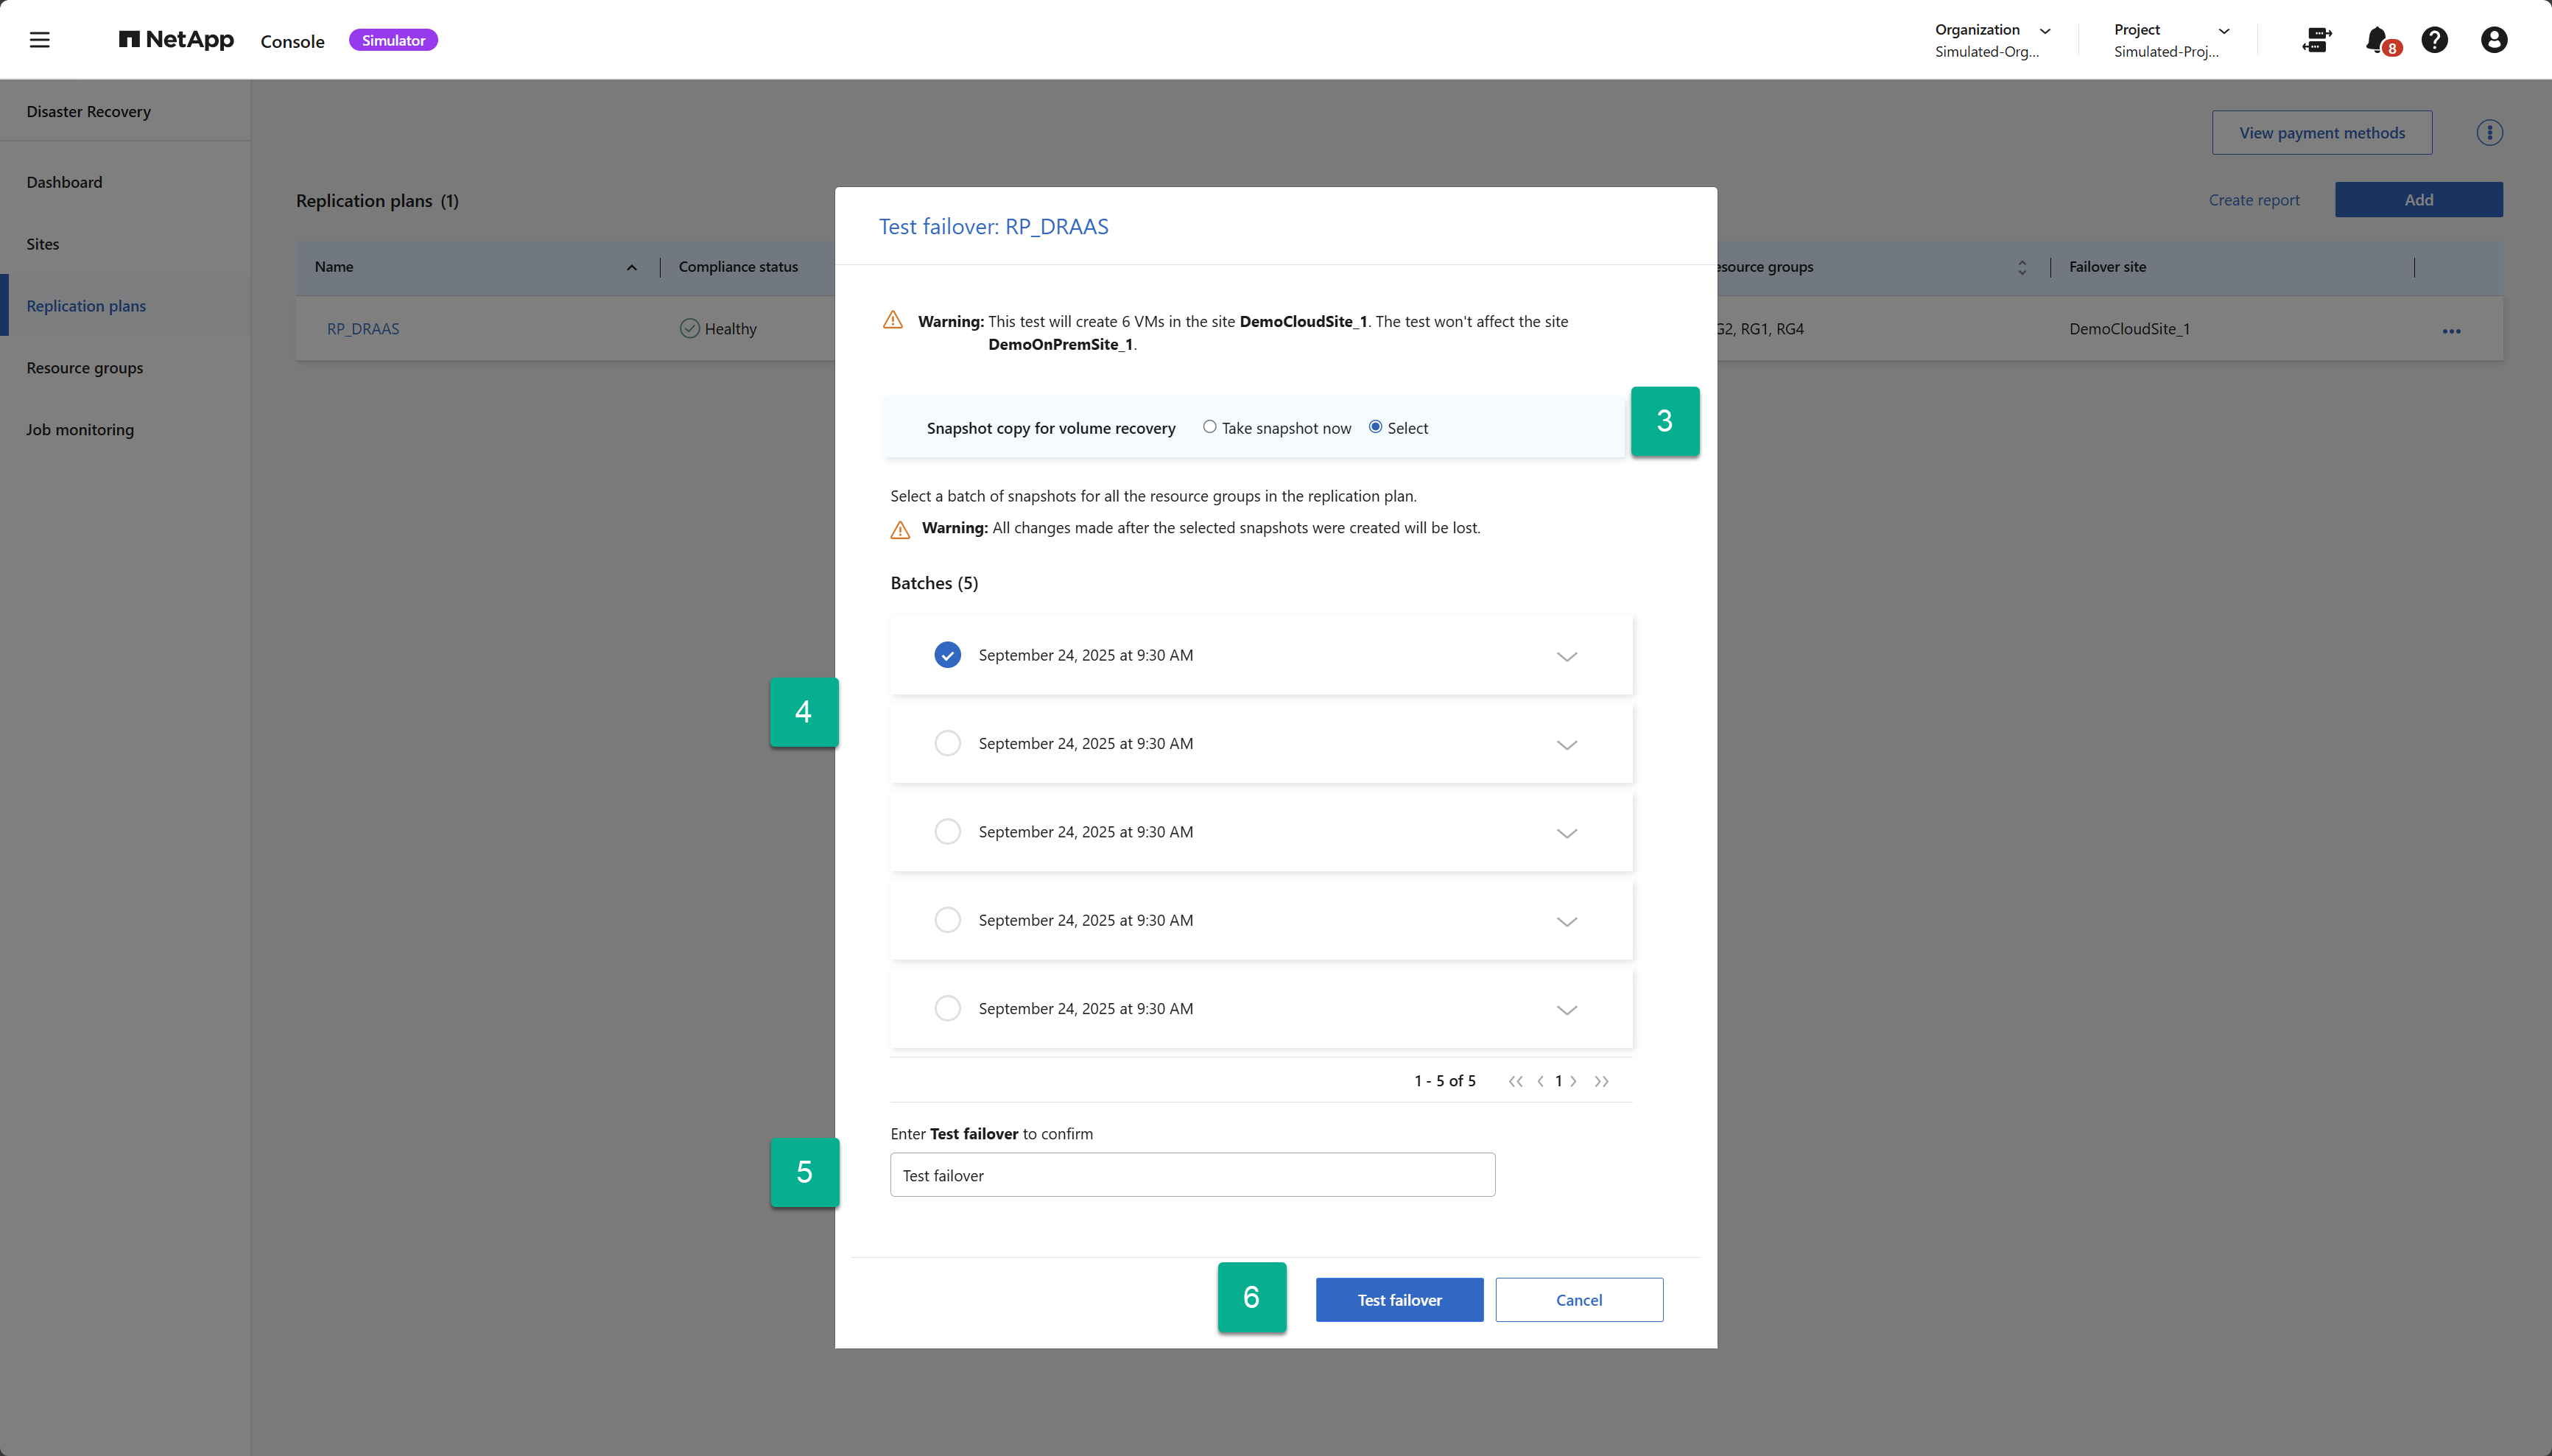Image resolution: width=2552 pixels, height=1456 pixels.
Task: Open the user account profile icon
Action: (2493, 40)
